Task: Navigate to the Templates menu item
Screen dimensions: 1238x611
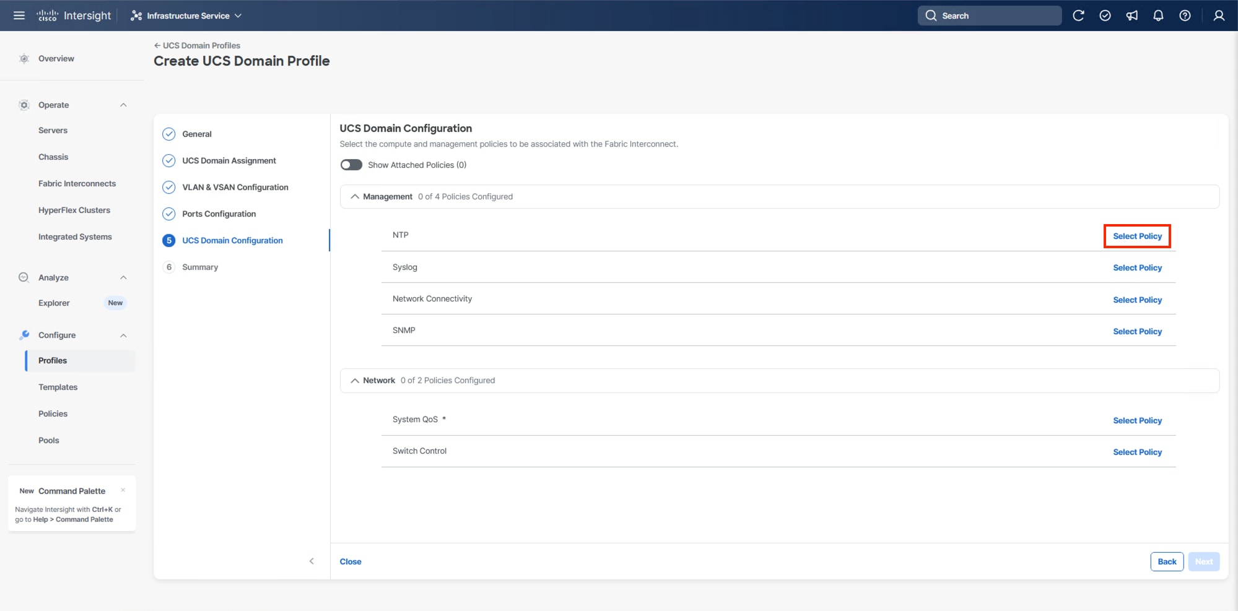Action: (58, 387)
